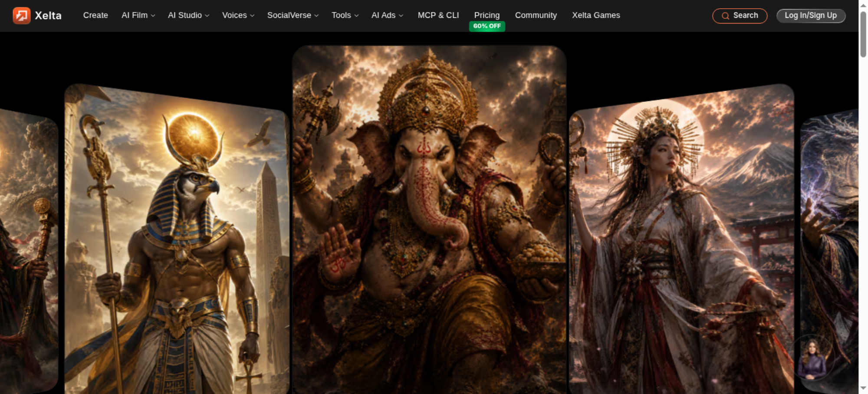Image resolution: width=868 pixels, height=394 pixels.
Task: Select the Ganesha center artwork card
Action: tap(429, 220)
